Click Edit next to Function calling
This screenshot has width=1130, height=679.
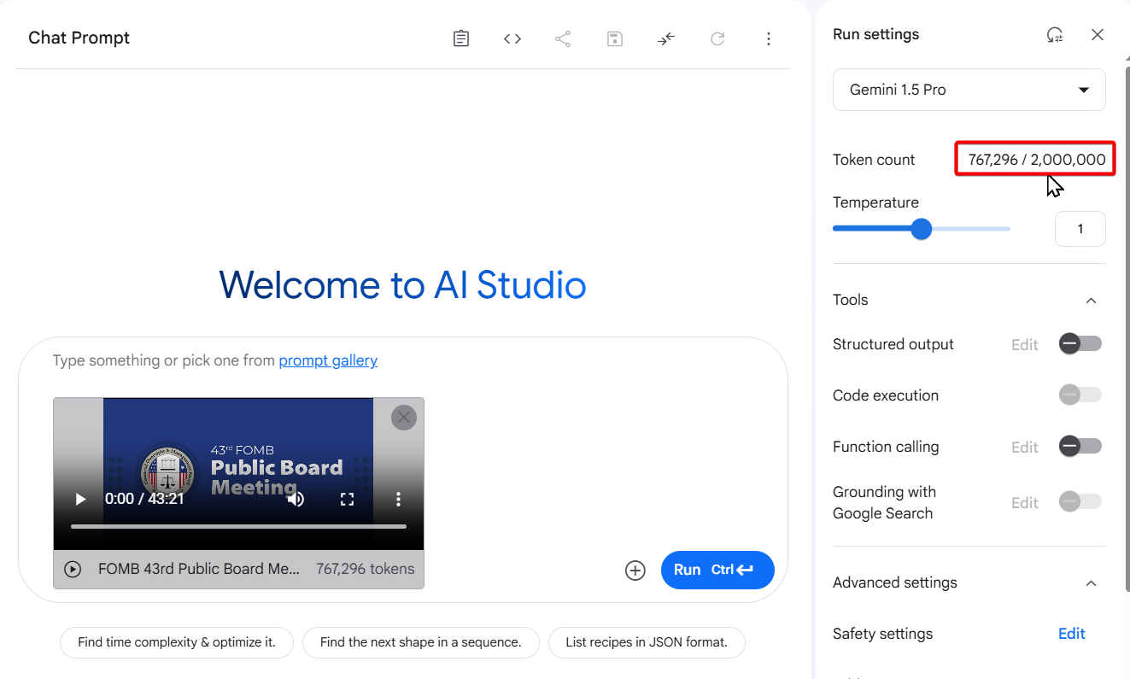[1025, 448]
